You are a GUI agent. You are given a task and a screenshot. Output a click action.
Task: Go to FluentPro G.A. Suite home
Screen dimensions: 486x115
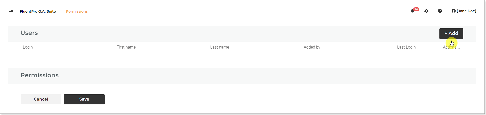38,11
